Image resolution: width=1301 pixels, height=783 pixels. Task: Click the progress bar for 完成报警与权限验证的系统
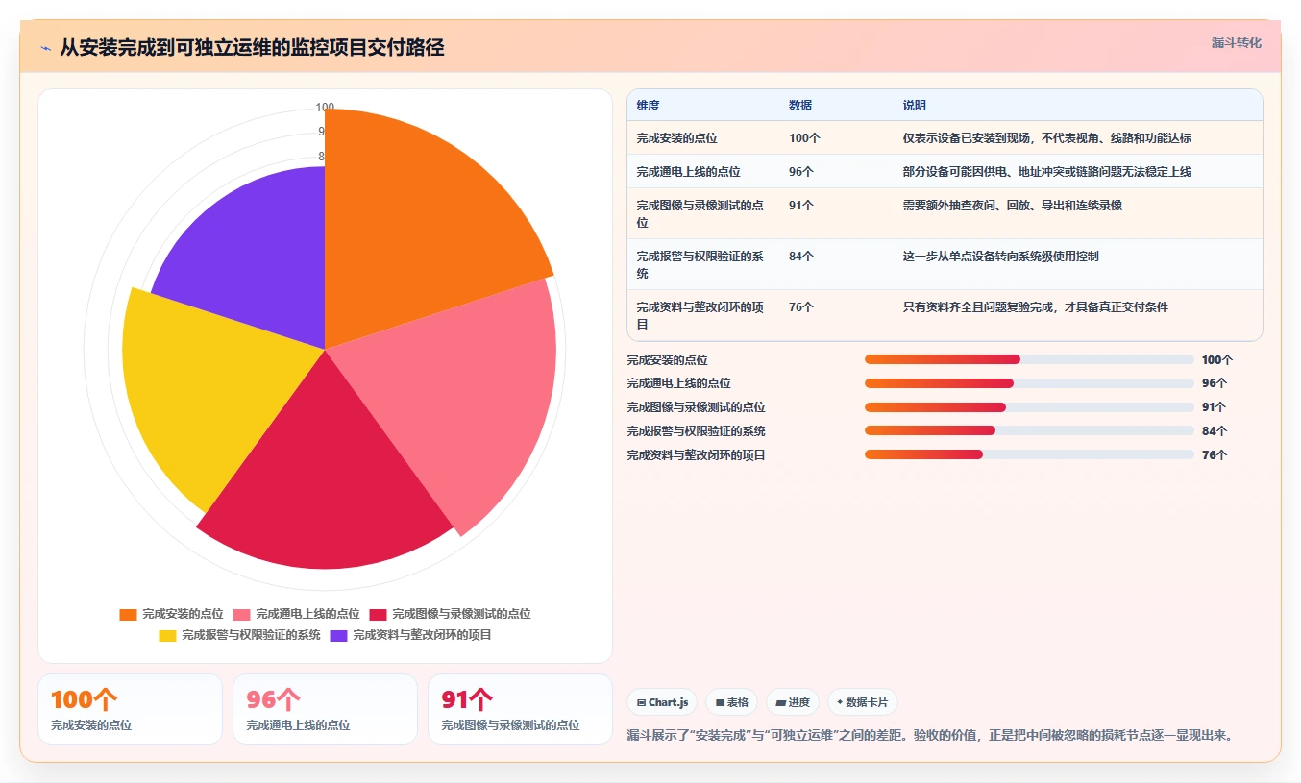[1029, 430]
